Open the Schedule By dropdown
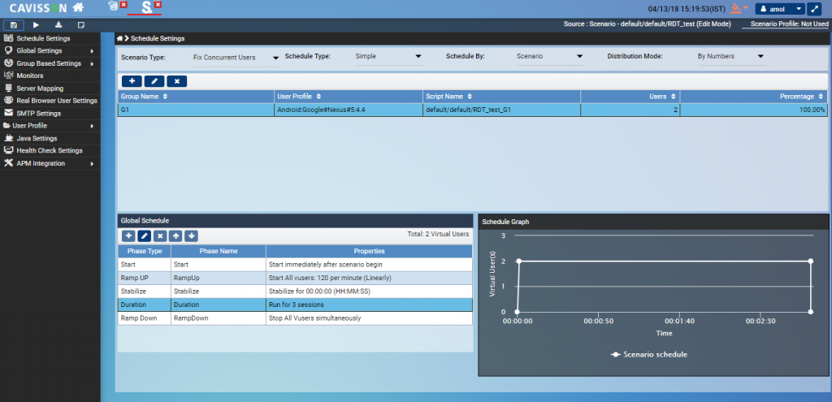 click(x=550, y=57)
